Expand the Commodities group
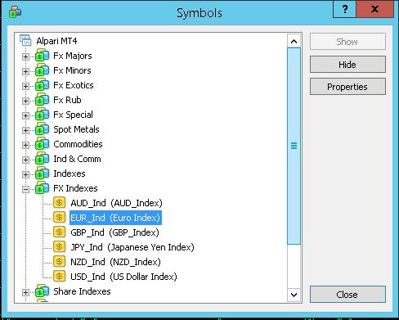 [x=25, y=145]
